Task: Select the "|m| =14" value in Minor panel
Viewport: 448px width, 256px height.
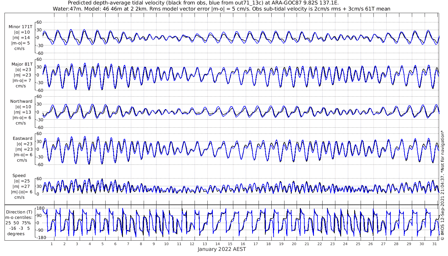Action: click(22, 38)
